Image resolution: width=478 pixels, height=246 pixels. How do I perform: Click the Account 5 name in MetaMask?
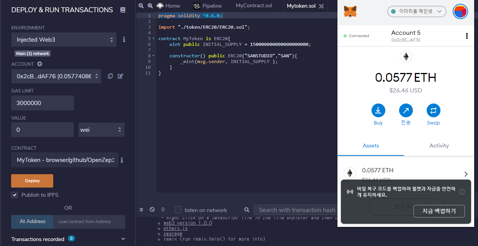pos(406,33)
